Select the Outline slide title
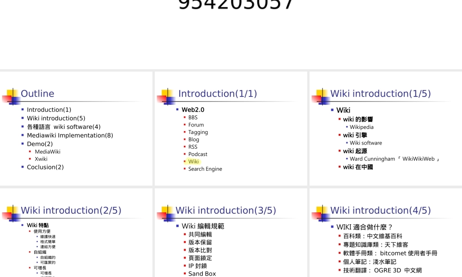Viewport: 462px width, 277px height. (37, 93)
